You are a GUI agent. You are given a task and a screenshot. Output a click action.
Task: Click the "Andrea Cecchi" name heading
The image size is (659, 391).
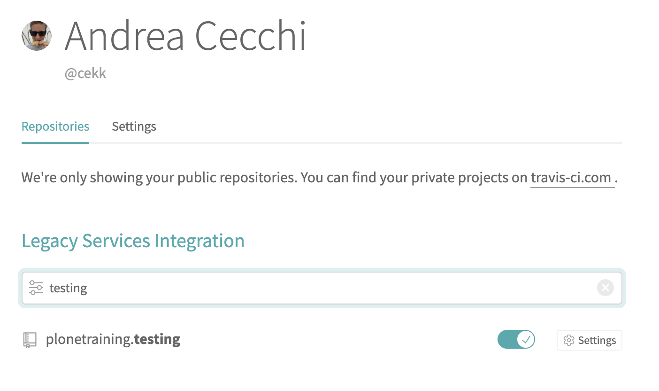[x=185, y=36]
